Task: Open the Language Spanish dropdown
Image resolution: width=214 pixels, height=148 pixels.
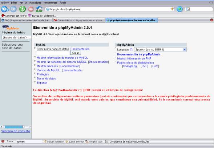Action: (160, 50)
